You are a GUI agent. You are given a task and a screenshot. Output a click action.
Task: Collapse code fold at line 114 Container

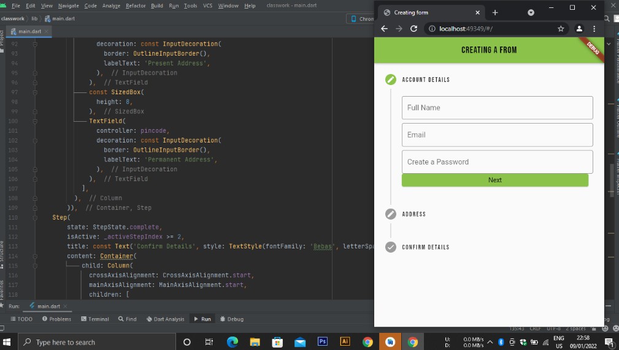tap(35, 256)
